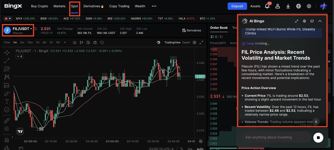
Task: Click the chart notes edit icon
Action: 88,42
